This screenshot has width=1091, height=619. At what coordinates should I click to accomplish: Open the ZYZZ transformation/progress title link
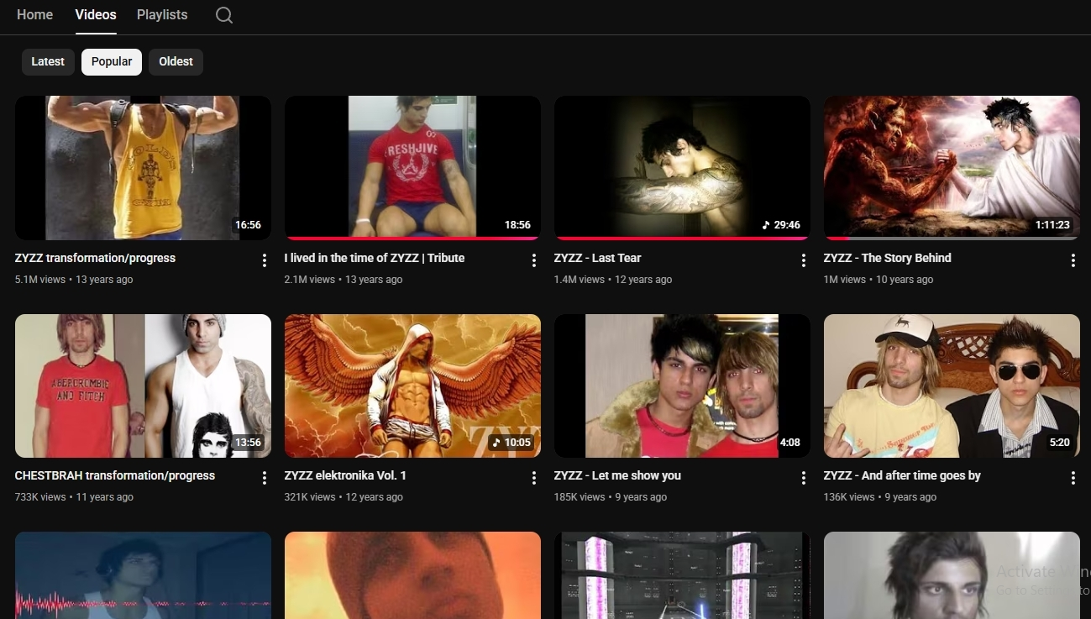[x=95, y=258]
